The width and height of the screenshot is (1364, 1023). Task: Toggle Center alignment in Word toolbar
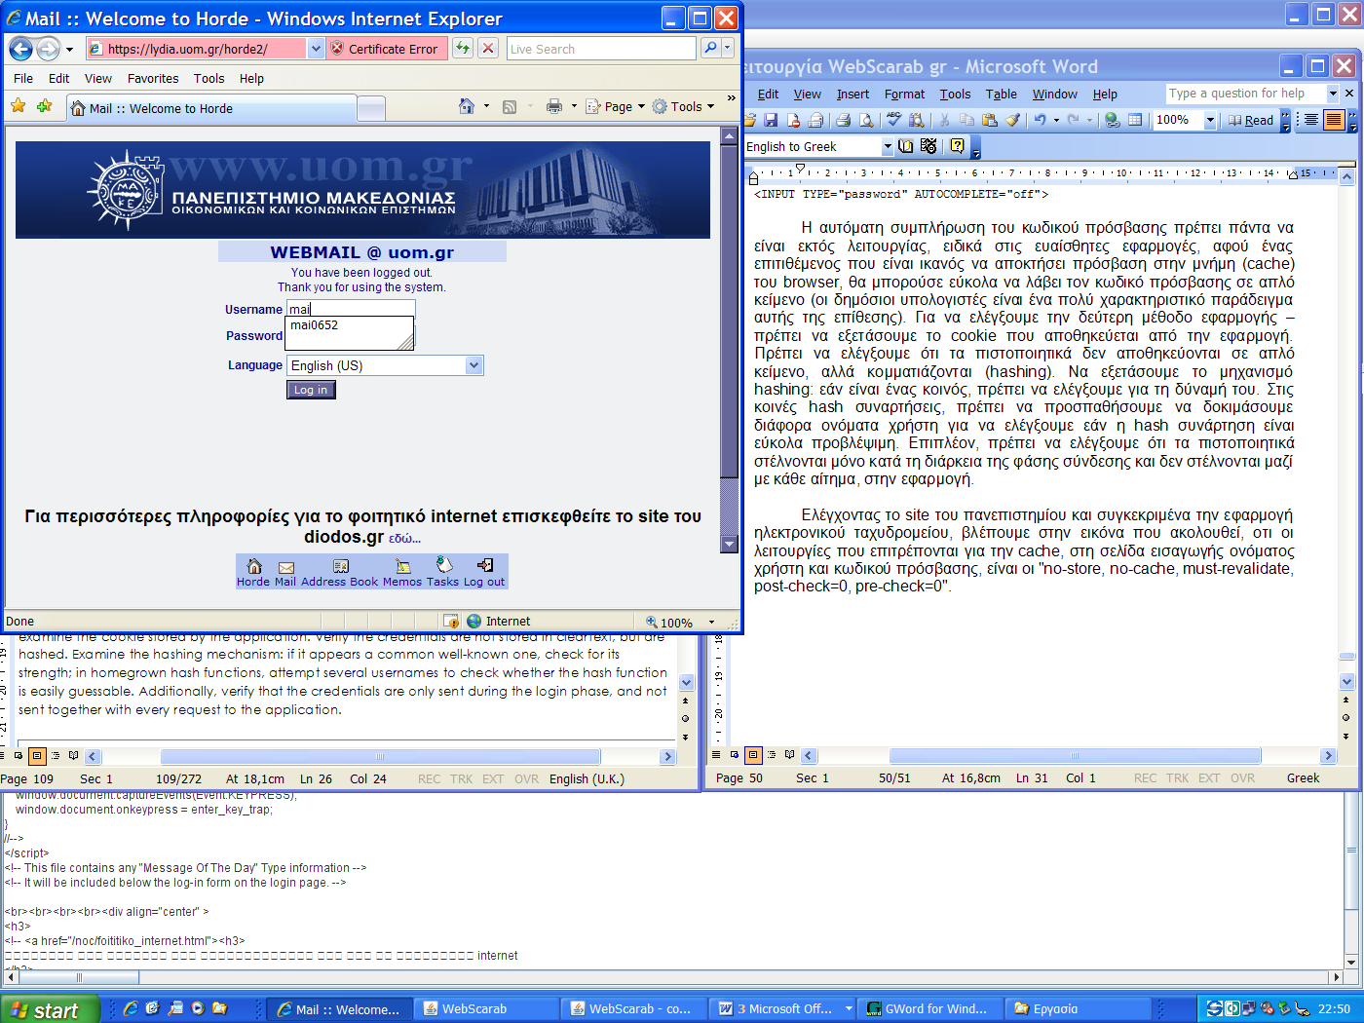coord(1311,120)
